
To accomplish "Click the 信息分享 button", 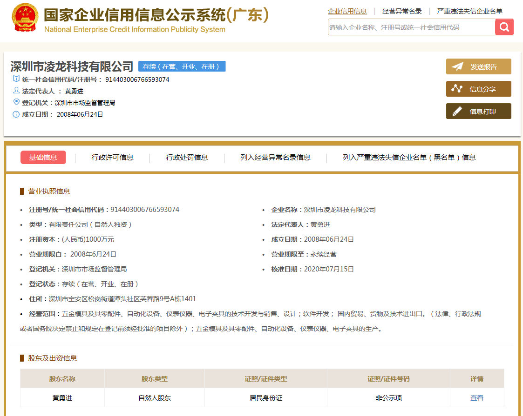I will 479,89.
